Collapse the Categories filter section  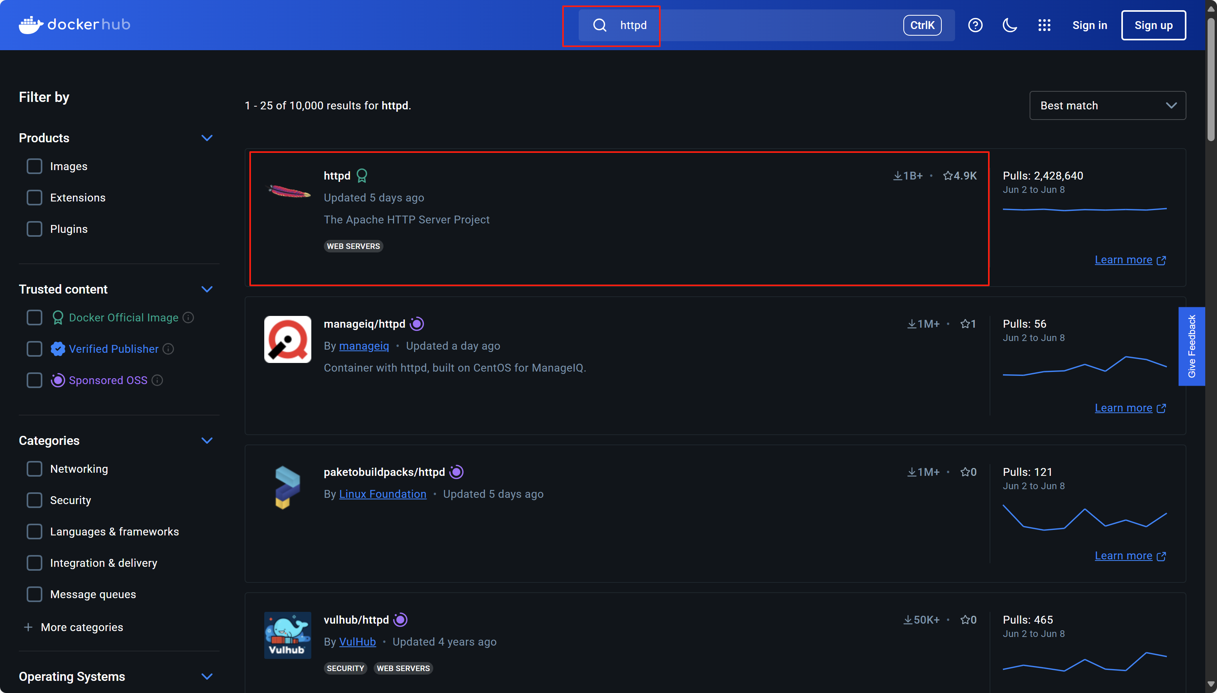[207, 441]
